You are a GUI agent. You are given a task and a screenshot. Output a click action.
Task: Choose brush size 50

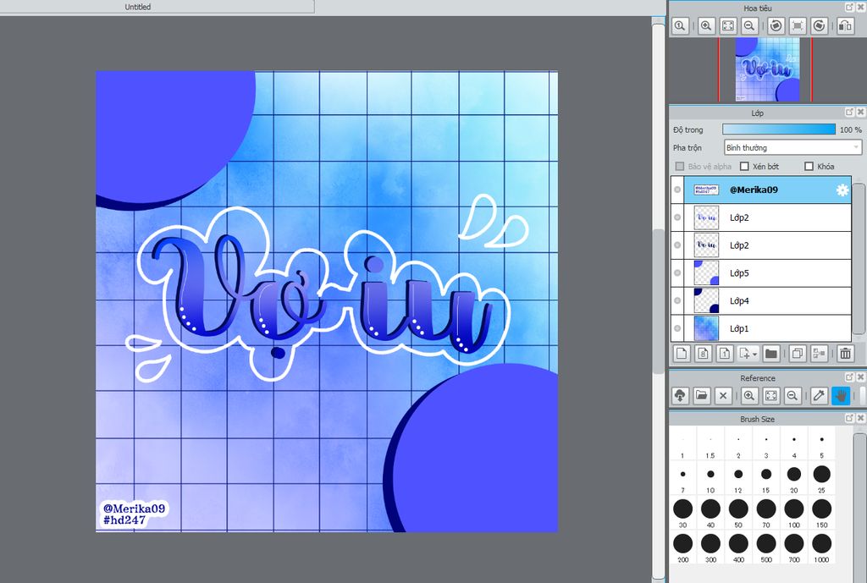pyautogui.click(x=738, y=514)
